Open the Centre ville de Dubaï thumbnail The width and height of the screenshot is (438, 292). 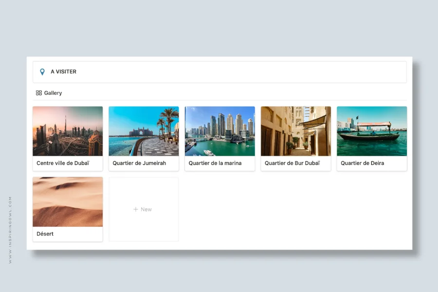pos(68,131)
